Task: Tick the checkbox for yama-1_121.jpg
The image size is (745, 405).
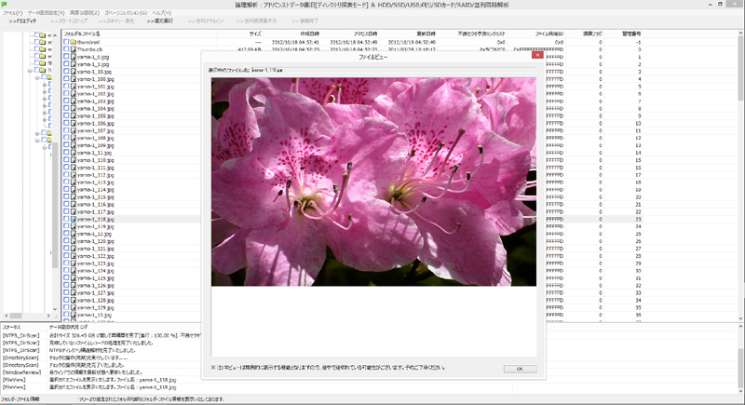Action: pyautogui.click(x=66, y=249)
